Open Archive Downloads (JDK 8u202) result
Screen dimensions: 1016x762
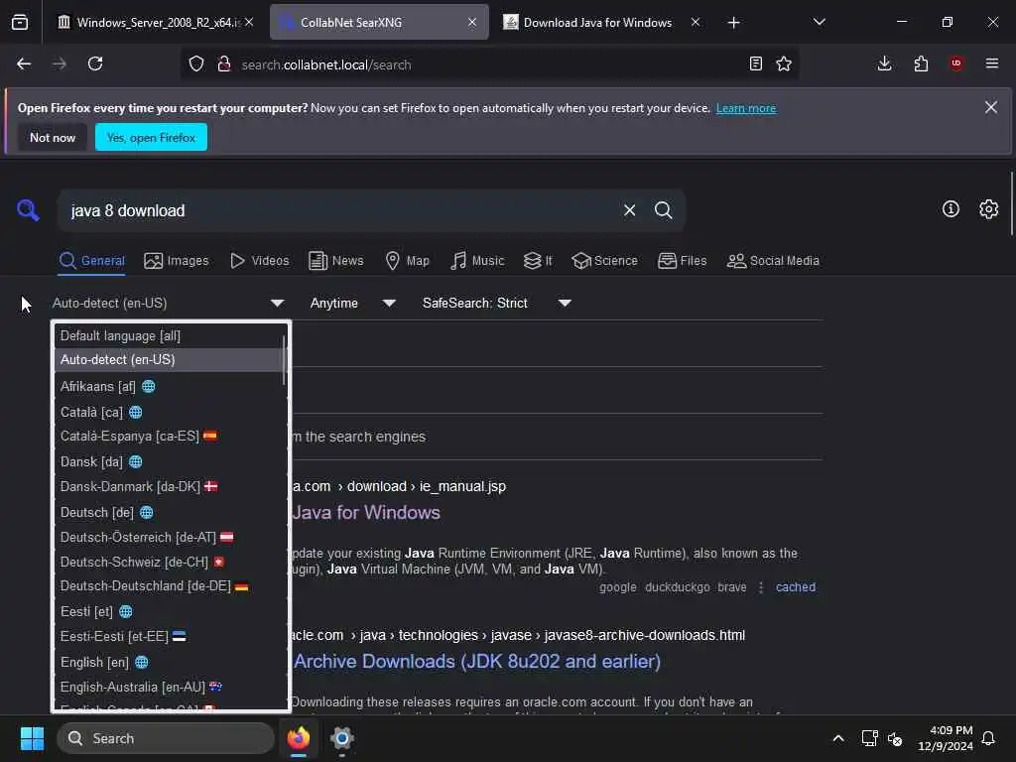[477, 662]
